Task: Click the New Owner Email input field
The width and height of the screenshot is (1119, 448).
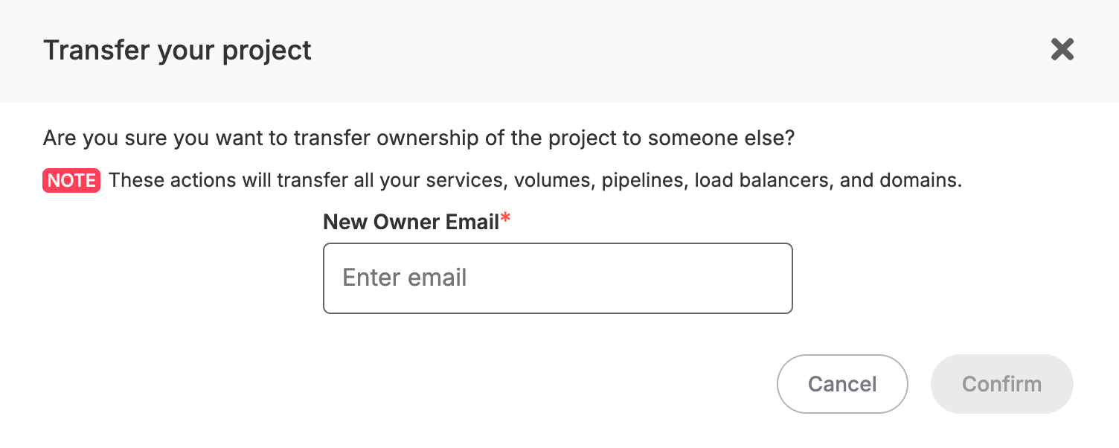Action: point(557,278)
